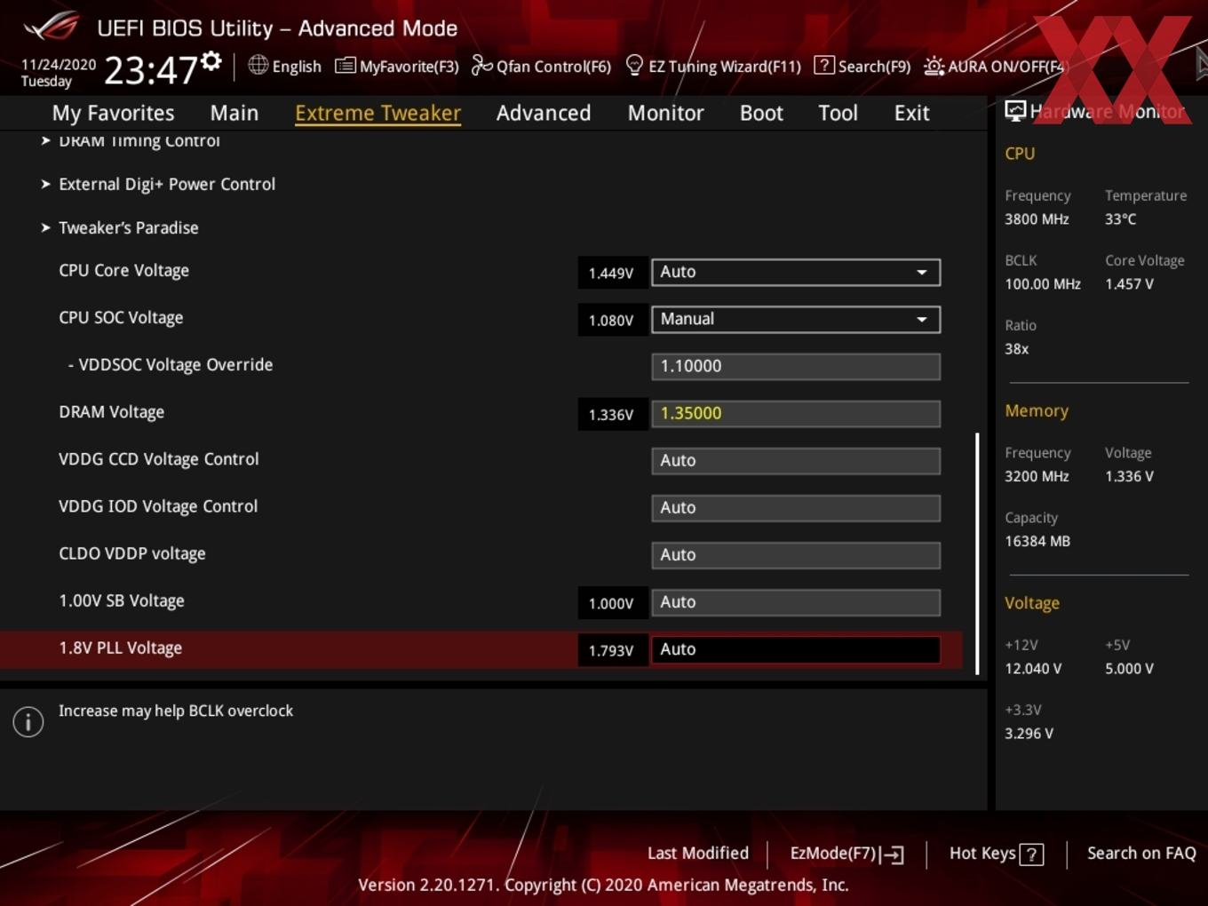Click the 3800 MHz CPU frequency value
This screenshot has width=1208, height=906.
point(1037,219)
